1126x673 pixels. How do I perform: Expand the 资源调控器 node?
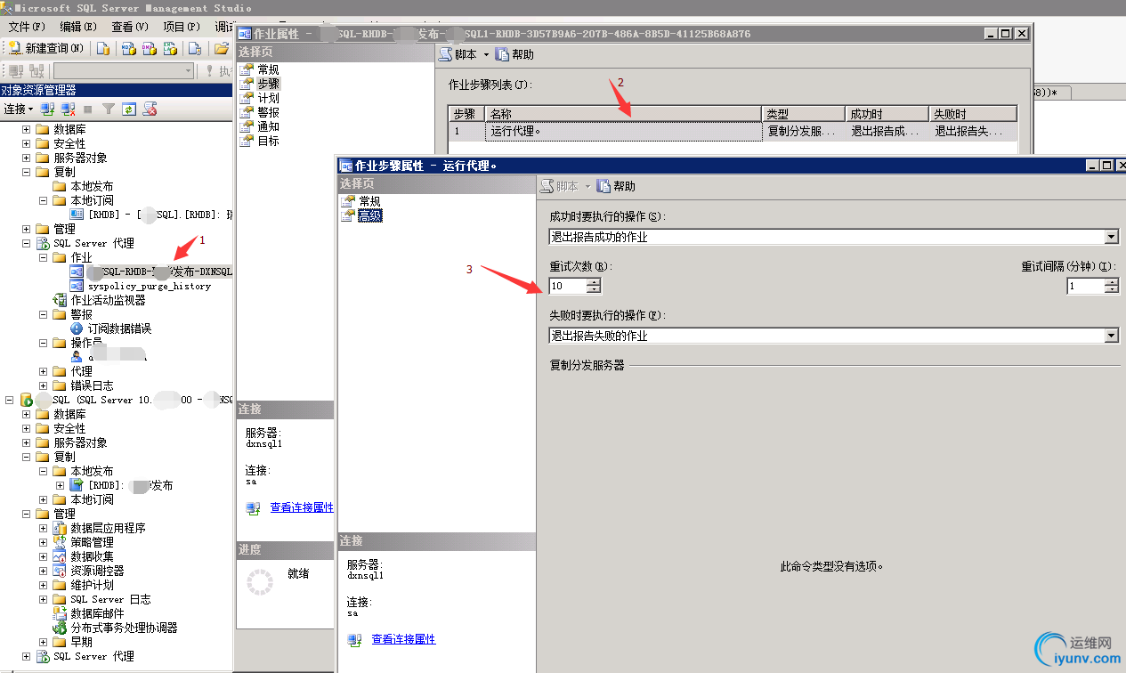[44, 571]
